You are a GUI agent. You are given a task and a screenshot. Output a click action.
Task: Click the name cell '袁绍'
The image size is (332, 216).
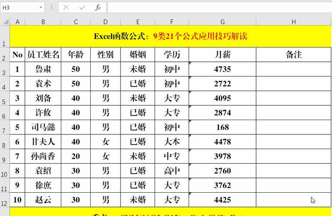pyautogui.click(x=43, y=171)
